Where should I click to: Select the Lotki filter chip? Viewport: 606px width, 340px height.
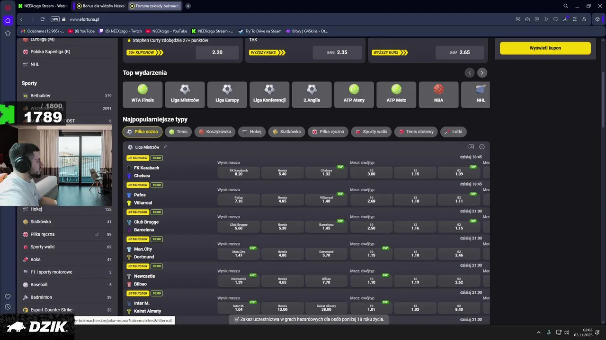454,132
